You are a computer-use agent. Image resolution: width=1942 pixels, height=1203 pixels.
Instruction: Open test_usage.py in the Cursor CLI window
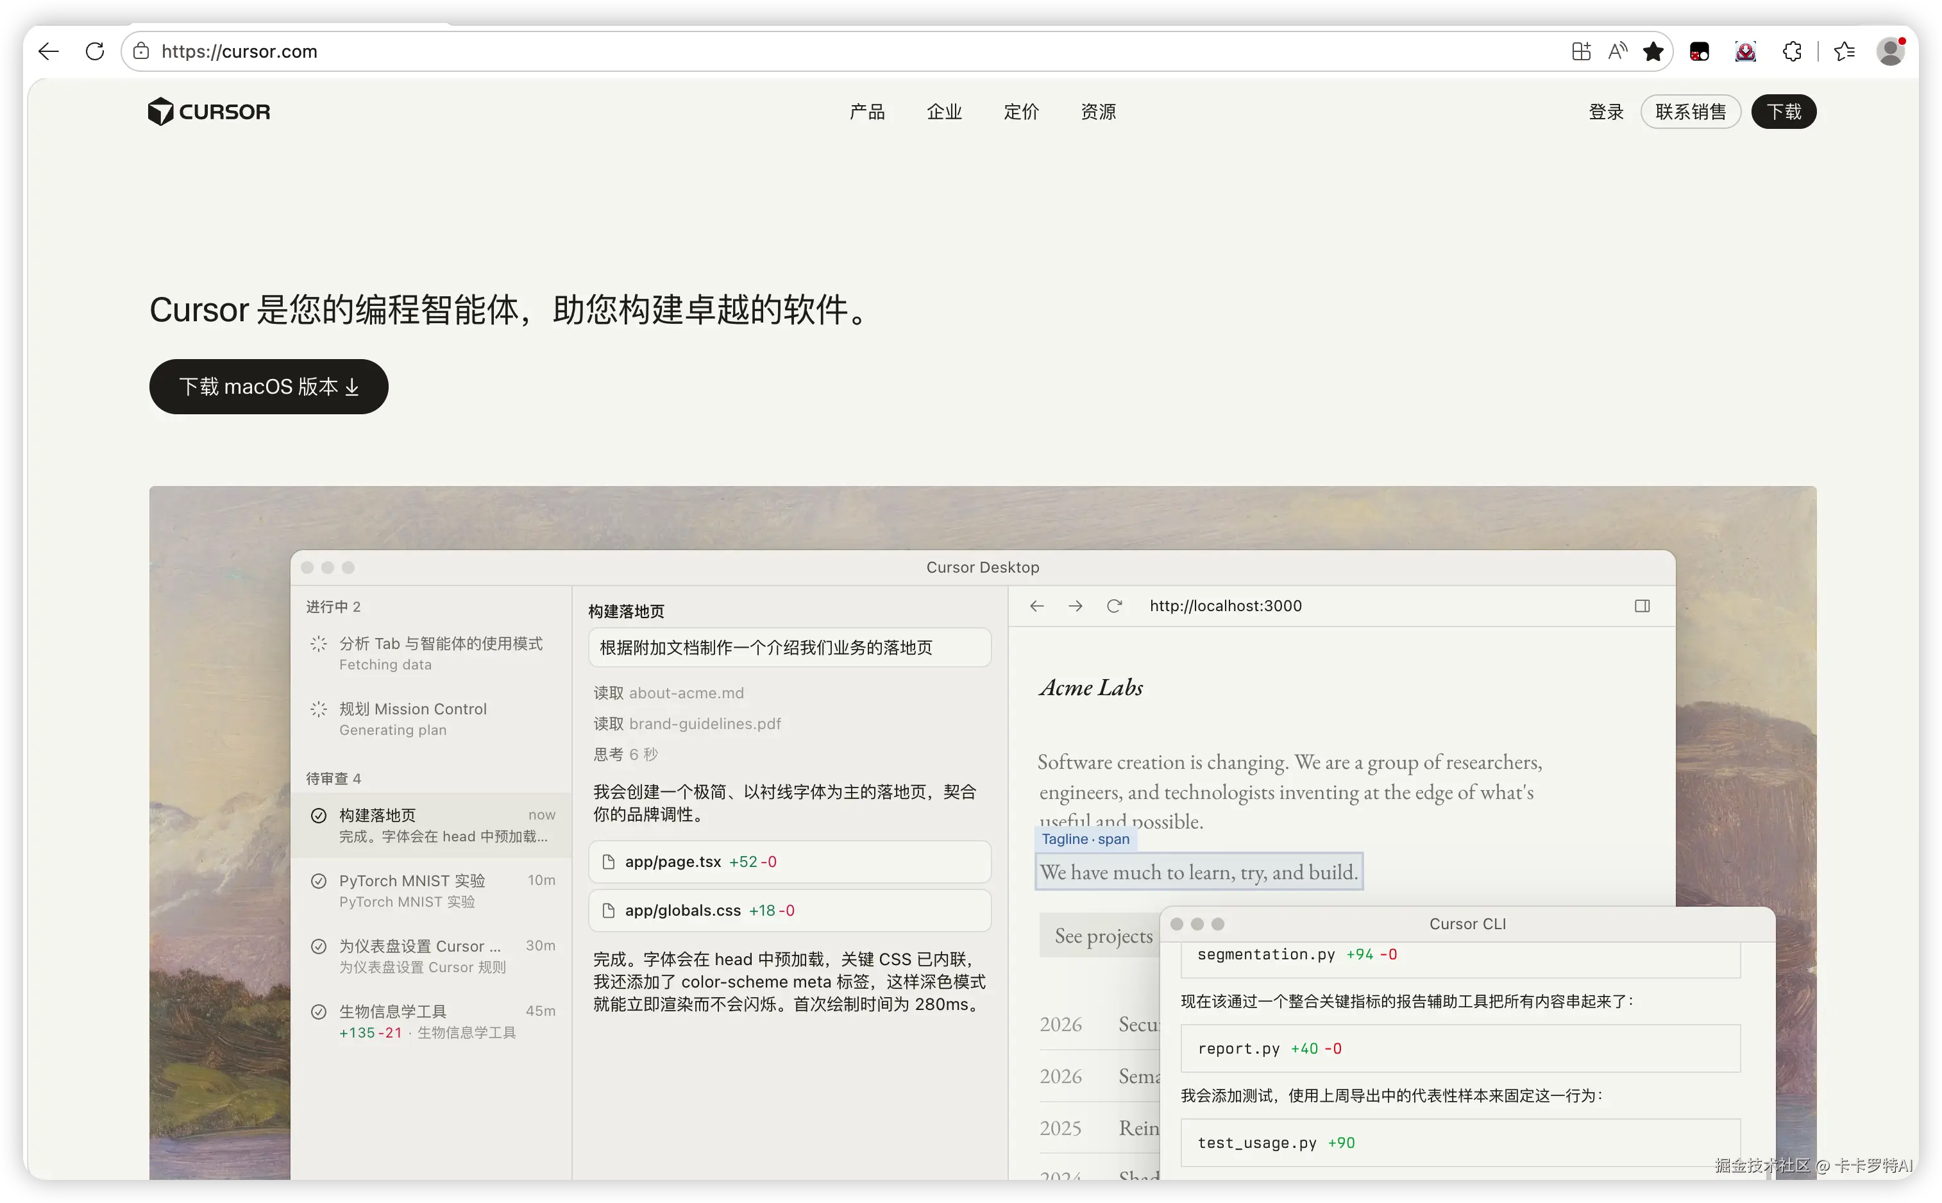click(1461, 1143)
